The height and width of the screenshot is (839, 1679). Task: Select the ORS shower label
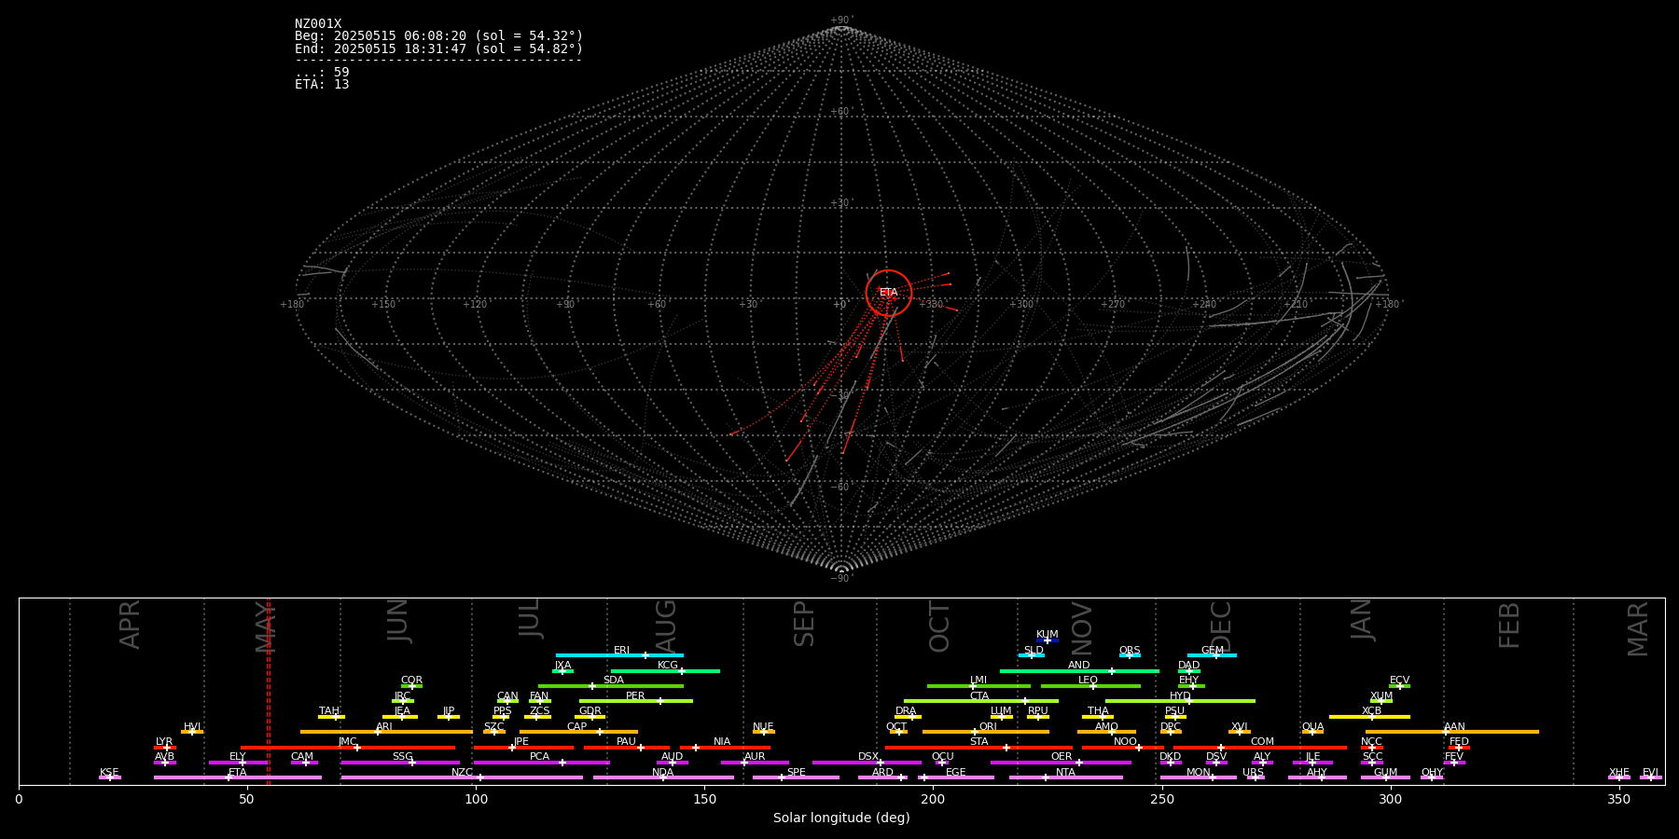click(1130, 651)
